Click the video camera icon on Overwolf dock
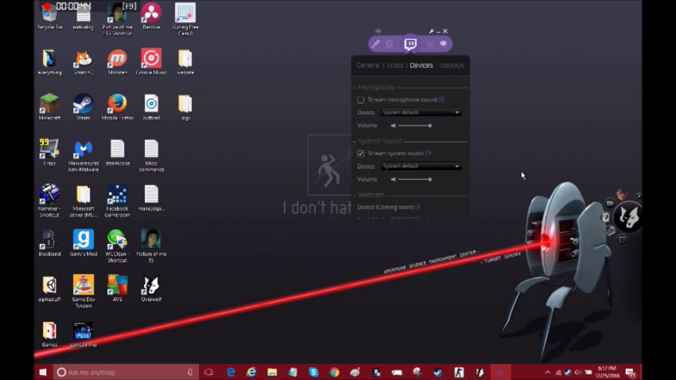The height and width of the screenshot is (380, 676). point(610,203)
